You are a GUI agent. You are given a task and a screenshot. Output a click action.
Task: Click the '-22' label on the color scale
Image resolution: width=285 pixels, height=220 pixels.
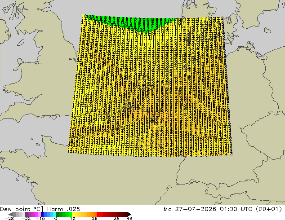coord(26,218)
